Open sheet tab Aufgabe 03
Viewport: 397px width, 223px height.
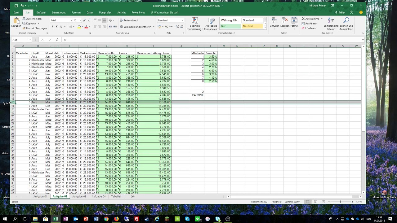click(79, 196)
